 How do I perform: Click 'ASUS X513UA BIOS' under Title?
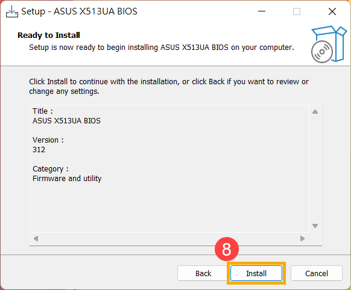66,121
